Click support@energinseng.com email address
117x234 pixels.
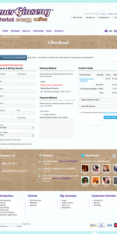point(15,171)
